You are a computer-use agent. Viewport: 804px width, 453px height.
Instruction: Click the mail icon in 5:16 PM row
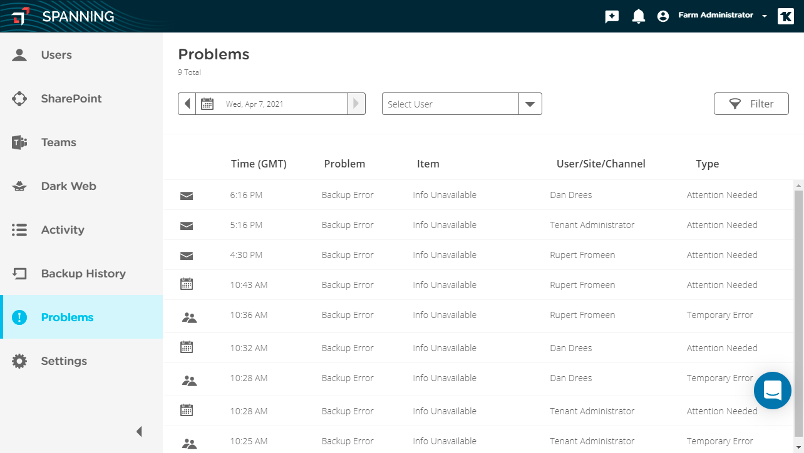coord(187,226)
